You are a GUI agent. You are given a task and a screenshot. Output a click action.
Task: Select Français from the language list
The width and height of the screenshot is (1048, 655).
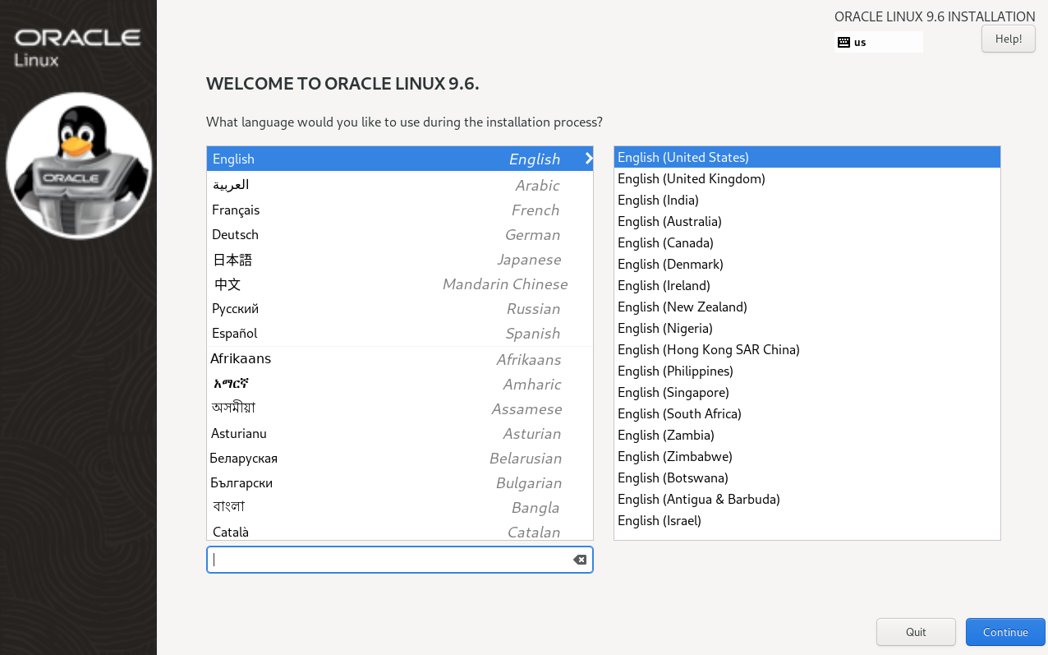point(236,210)
